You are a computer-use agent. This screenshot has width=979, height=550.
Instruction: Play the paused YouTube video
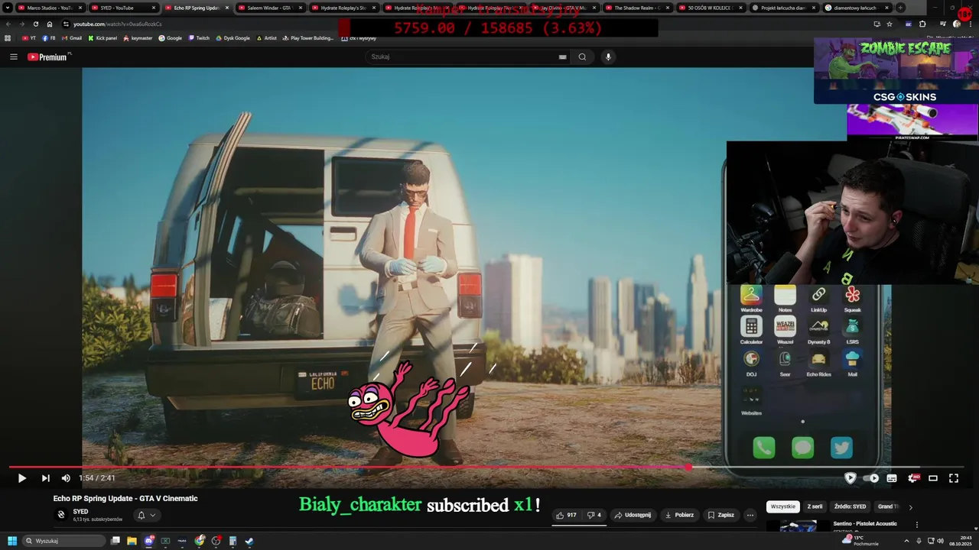coord(21,478)
